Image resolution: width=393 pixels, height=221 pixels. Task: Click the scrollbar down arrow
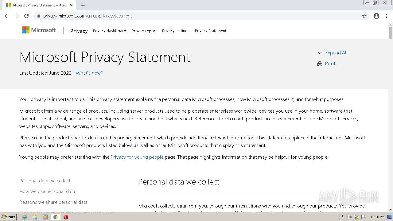391,210
